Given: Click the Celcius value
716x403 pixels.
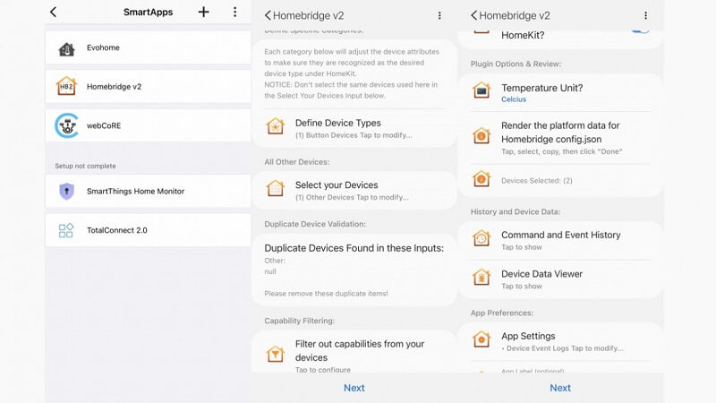Looking at the screenshot, I should tap(514, 99).
